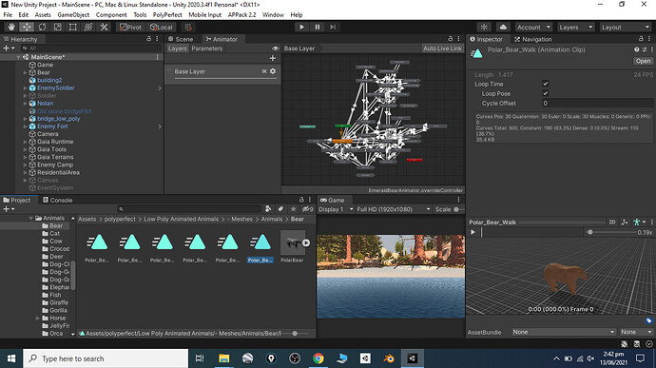
Task: Select the Rect transform tool
Action: click(73, 27)
